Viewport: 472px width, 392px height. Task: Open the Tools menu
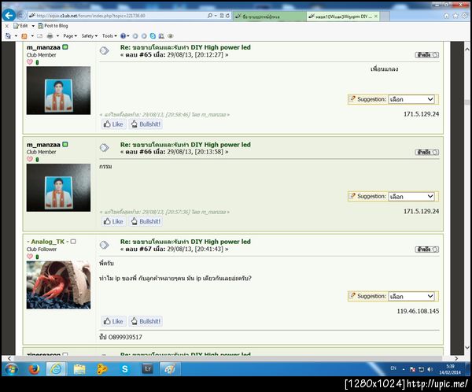pos(109,36)
